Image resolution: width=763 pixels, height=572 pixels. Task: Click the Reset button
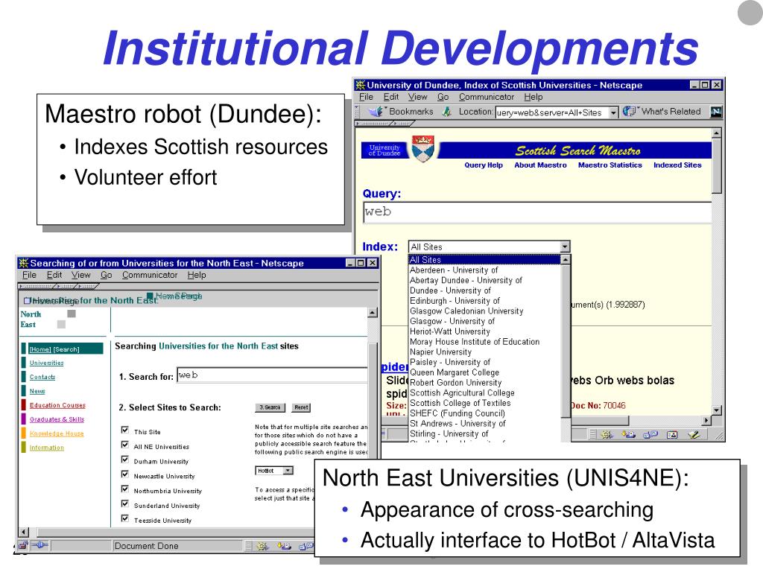click(x=301, y=407)
